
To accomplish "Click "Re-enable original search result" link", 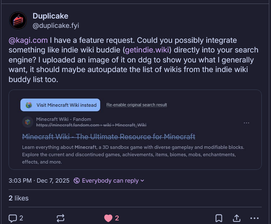I will pyautogui.click(x=137, y=105).
